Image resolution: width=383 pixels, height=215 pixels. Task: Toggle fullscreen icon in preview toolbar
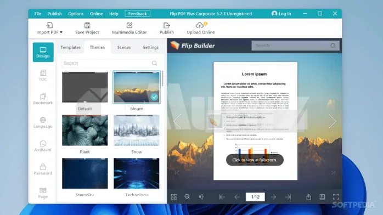click(336, 197)
